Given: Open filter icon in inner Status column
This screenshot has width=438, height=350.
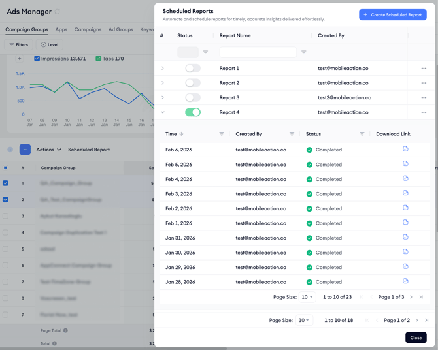Looking at the screenshot, I should pos(362,134).
